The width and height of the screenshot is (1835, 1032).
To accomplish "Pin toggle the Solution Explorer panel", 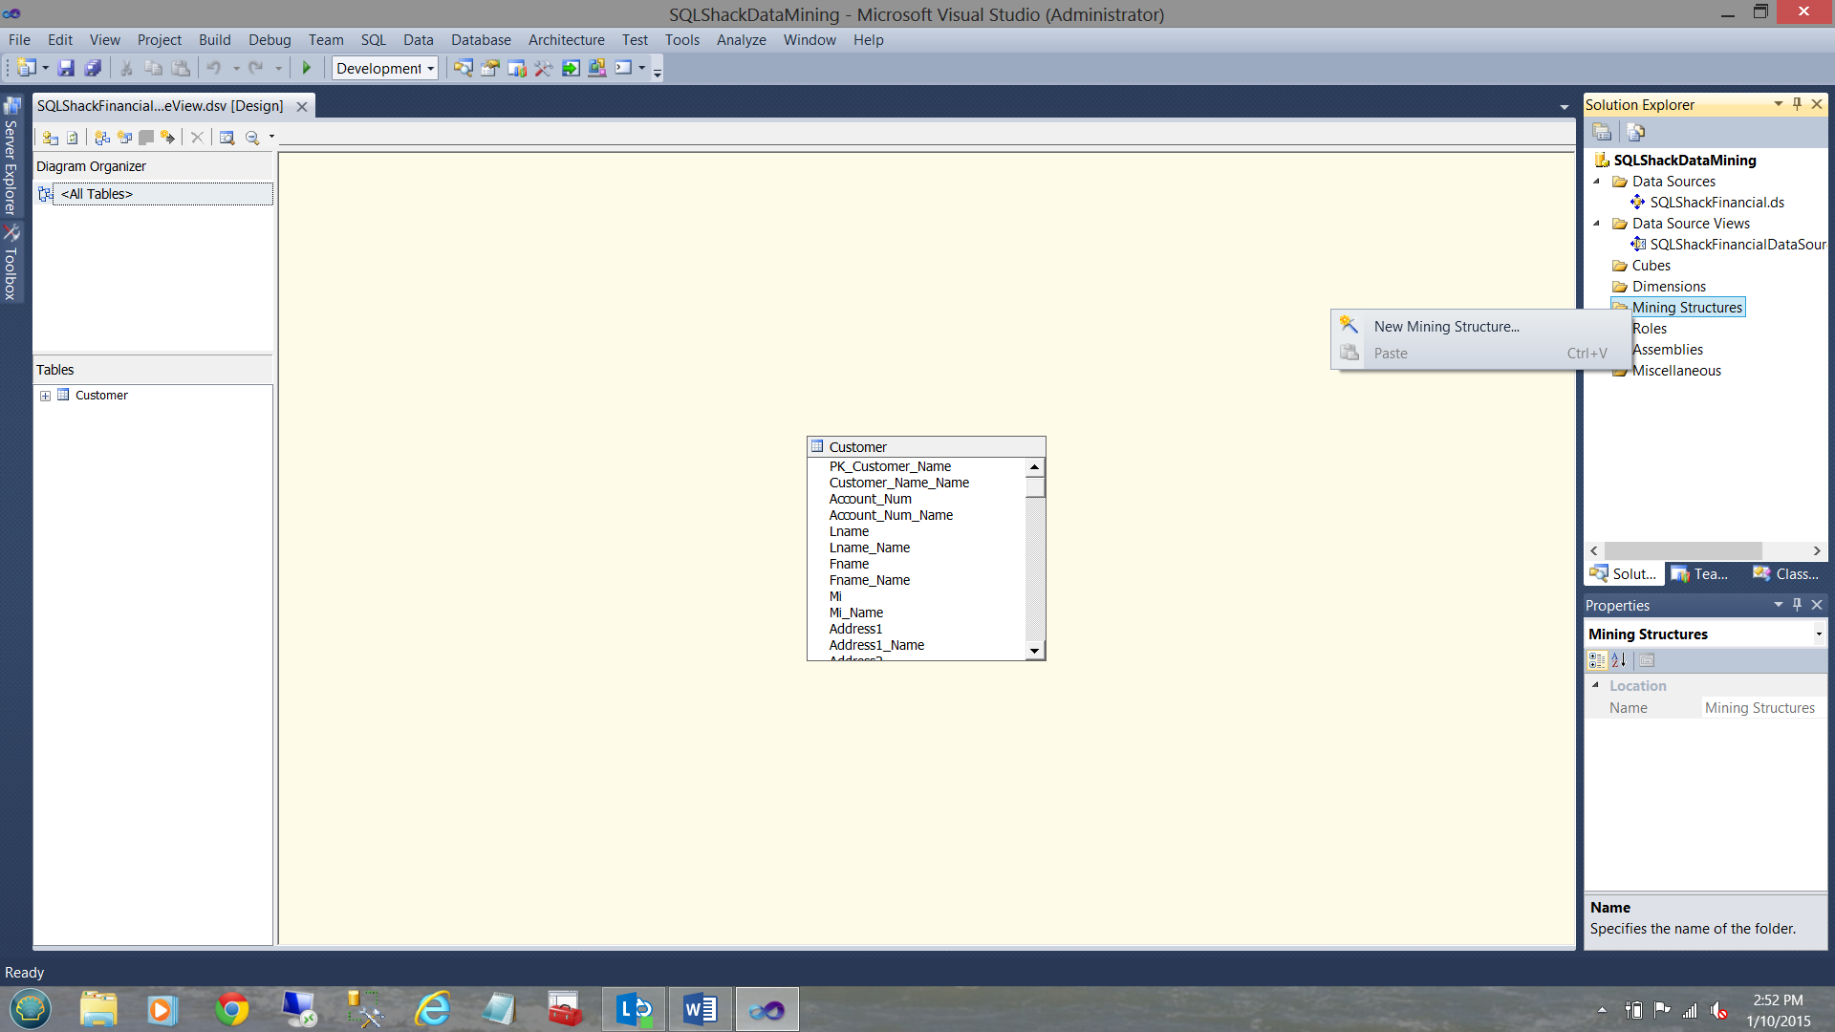I will 1797,104.
